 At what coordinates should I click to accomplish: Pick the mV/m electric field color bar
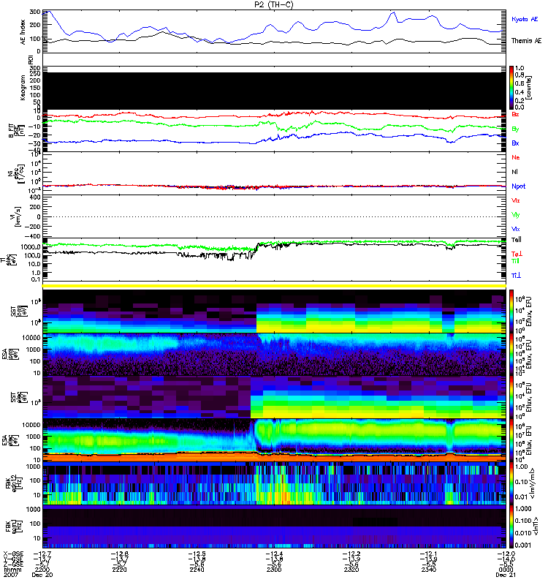(x=511, y=483)
